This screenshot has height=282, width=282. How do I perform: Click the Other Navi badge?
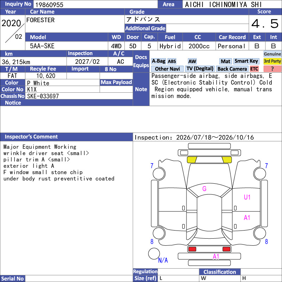[x=167, y=69]
